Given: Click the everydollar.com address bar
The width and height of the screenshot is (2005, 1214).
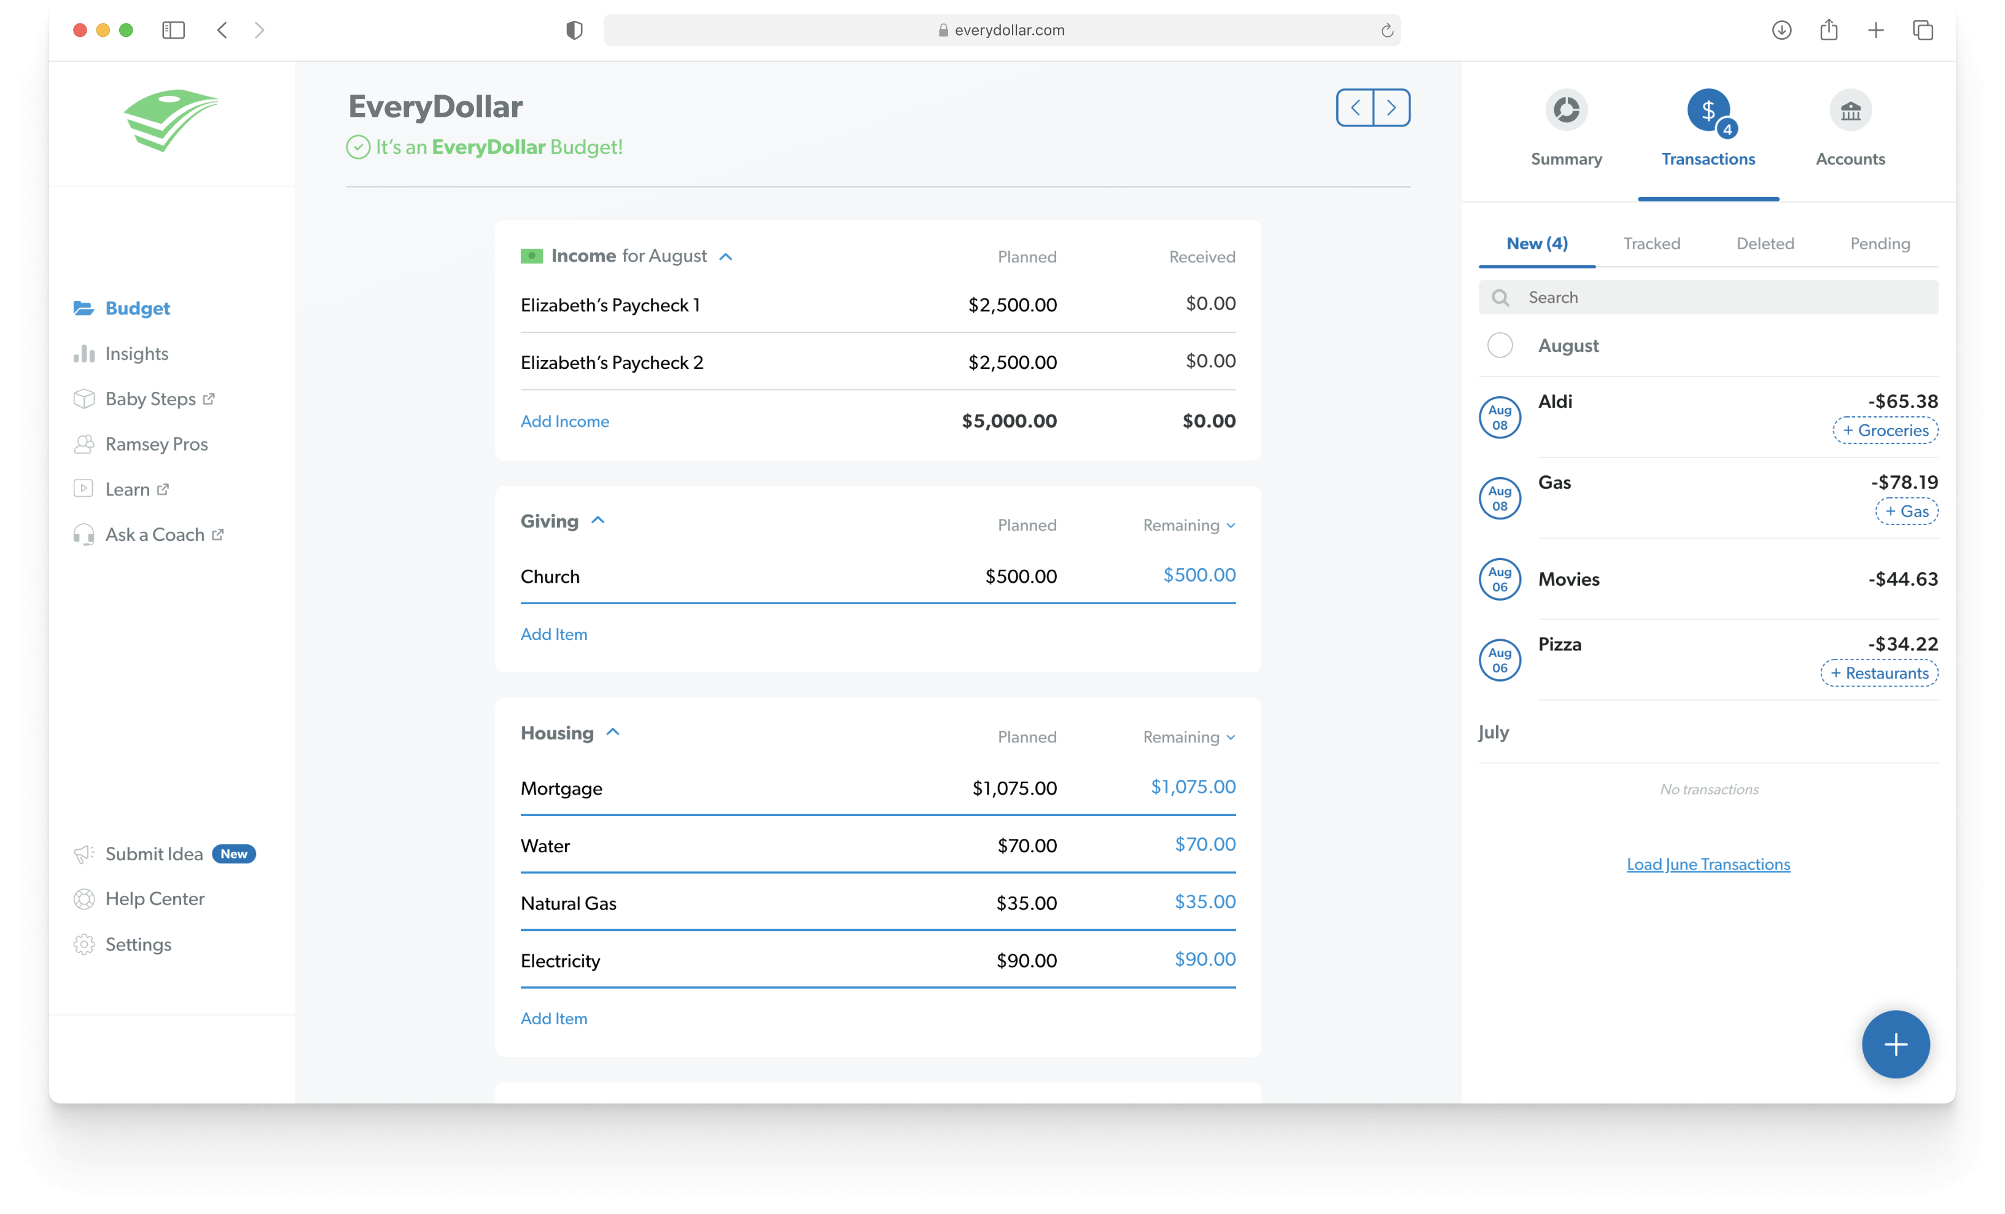Looking at the screenshot, I should [1002, 30].
